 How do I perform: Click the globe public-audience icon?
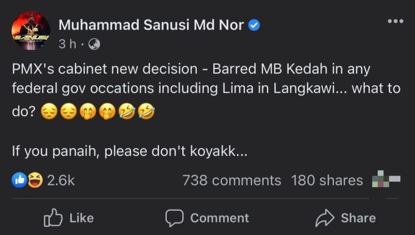click(x=94, y=44)
